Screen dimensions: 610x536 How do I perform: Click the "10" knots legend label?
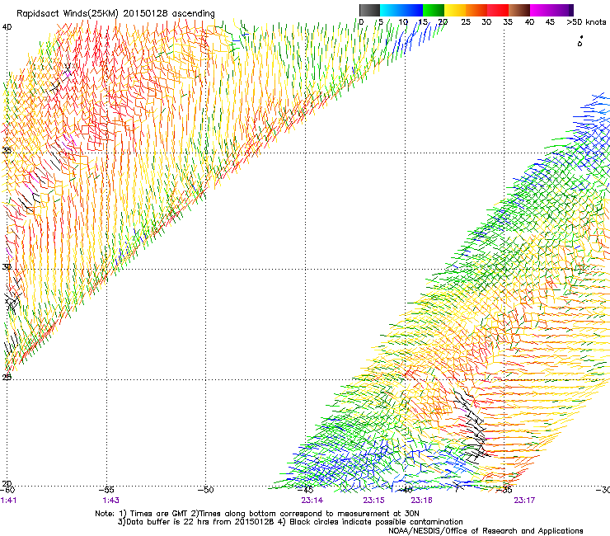402,21
